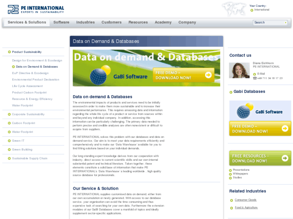Open the Consumer Goods industry link
Viewport: 293px width, 219px height.
pos(245,200)
